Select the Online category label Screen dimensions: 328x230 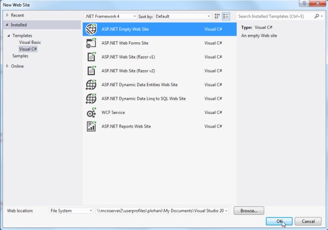(x=17, y=66)
